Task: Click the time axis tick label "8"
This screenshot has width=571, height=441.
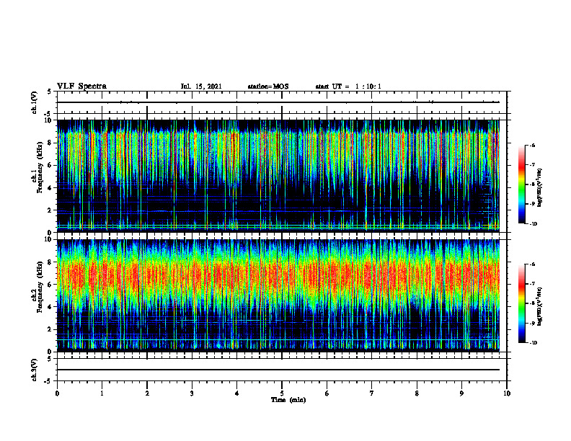Action: tap(417, 393)
